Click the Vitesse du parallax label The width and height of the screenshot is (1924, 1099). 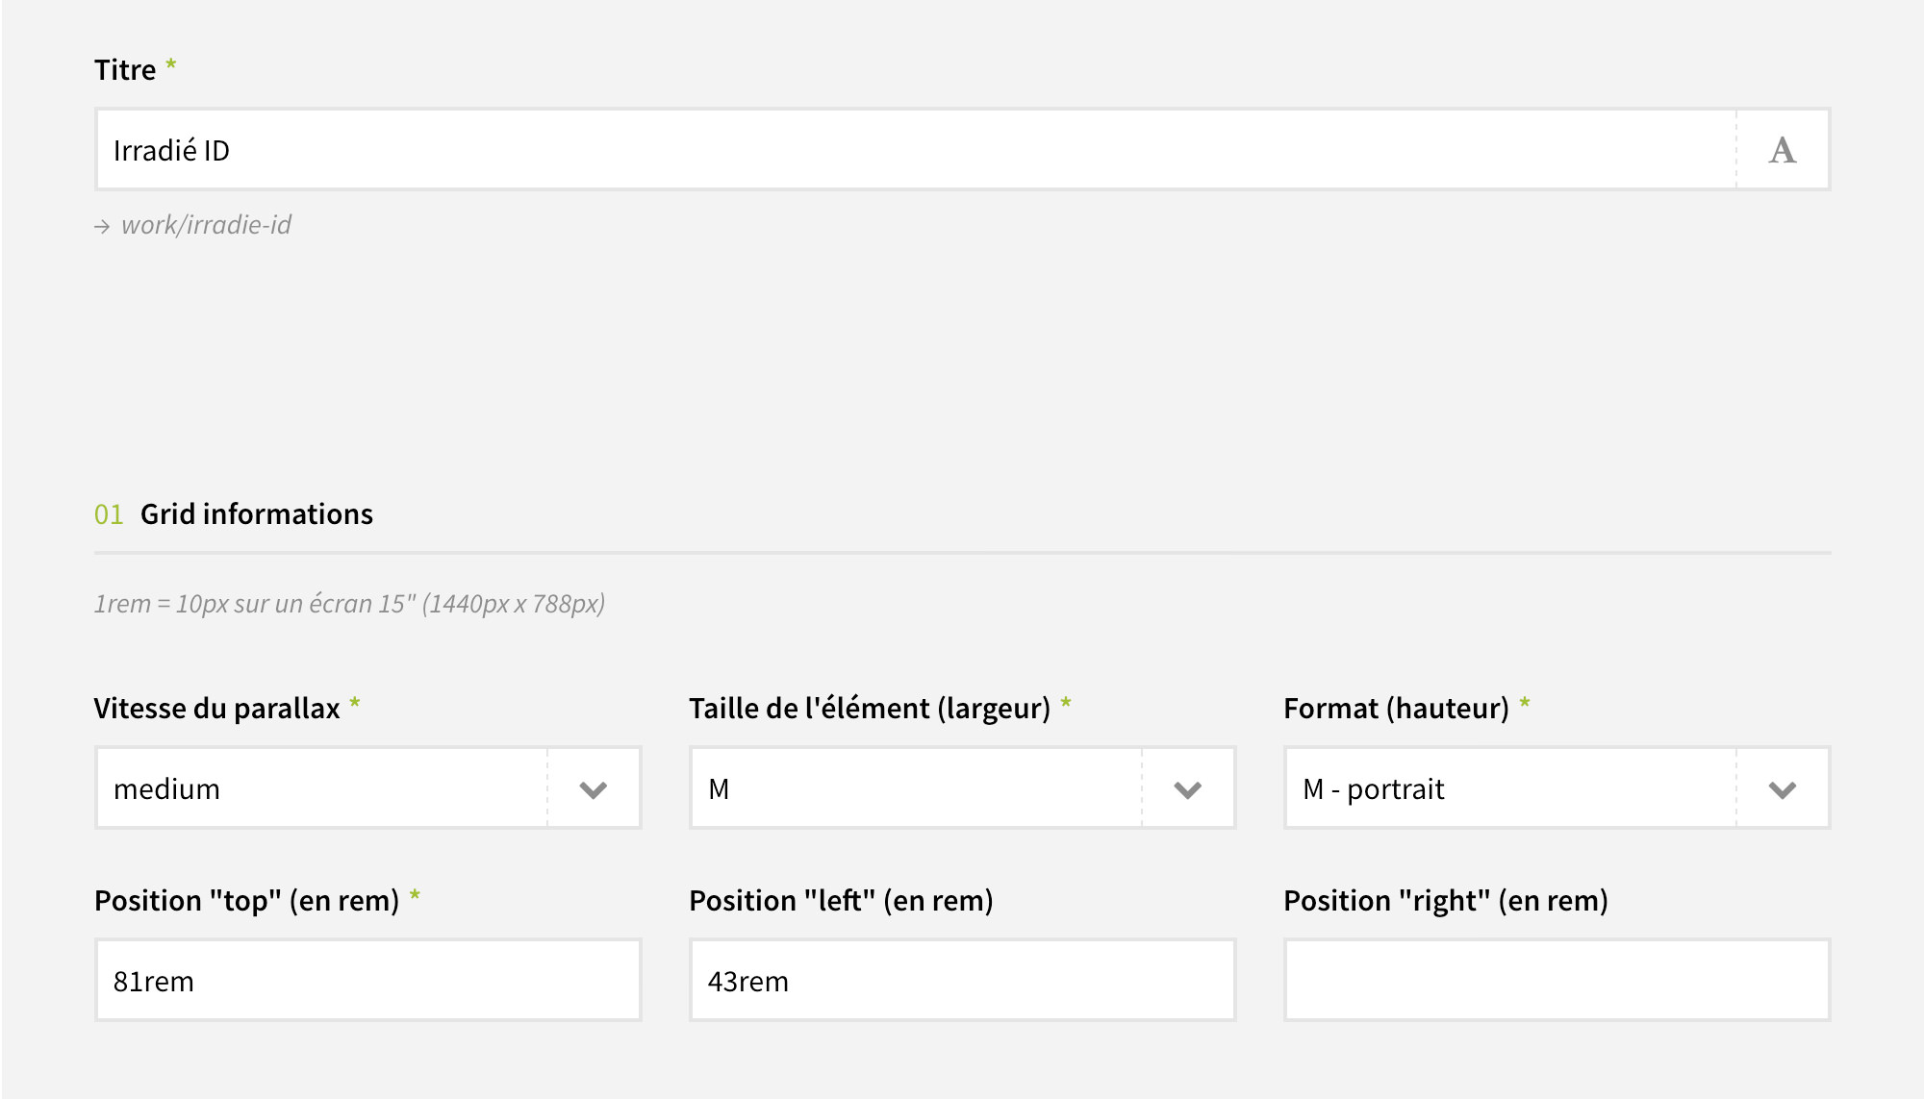tap(217, 709)
